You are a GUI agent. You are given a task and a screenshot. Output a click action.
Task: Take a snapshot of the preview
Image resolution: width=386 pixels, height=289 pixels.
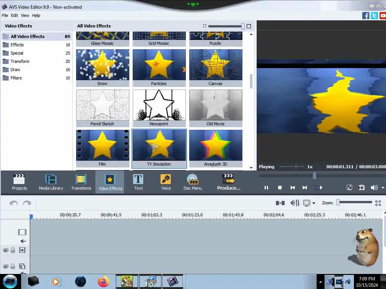(x=361, y=187)
